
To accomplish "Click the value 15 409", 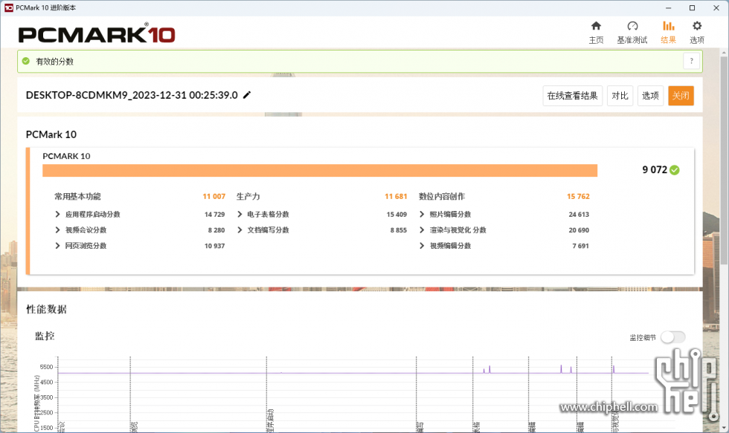I will (396, 215).
